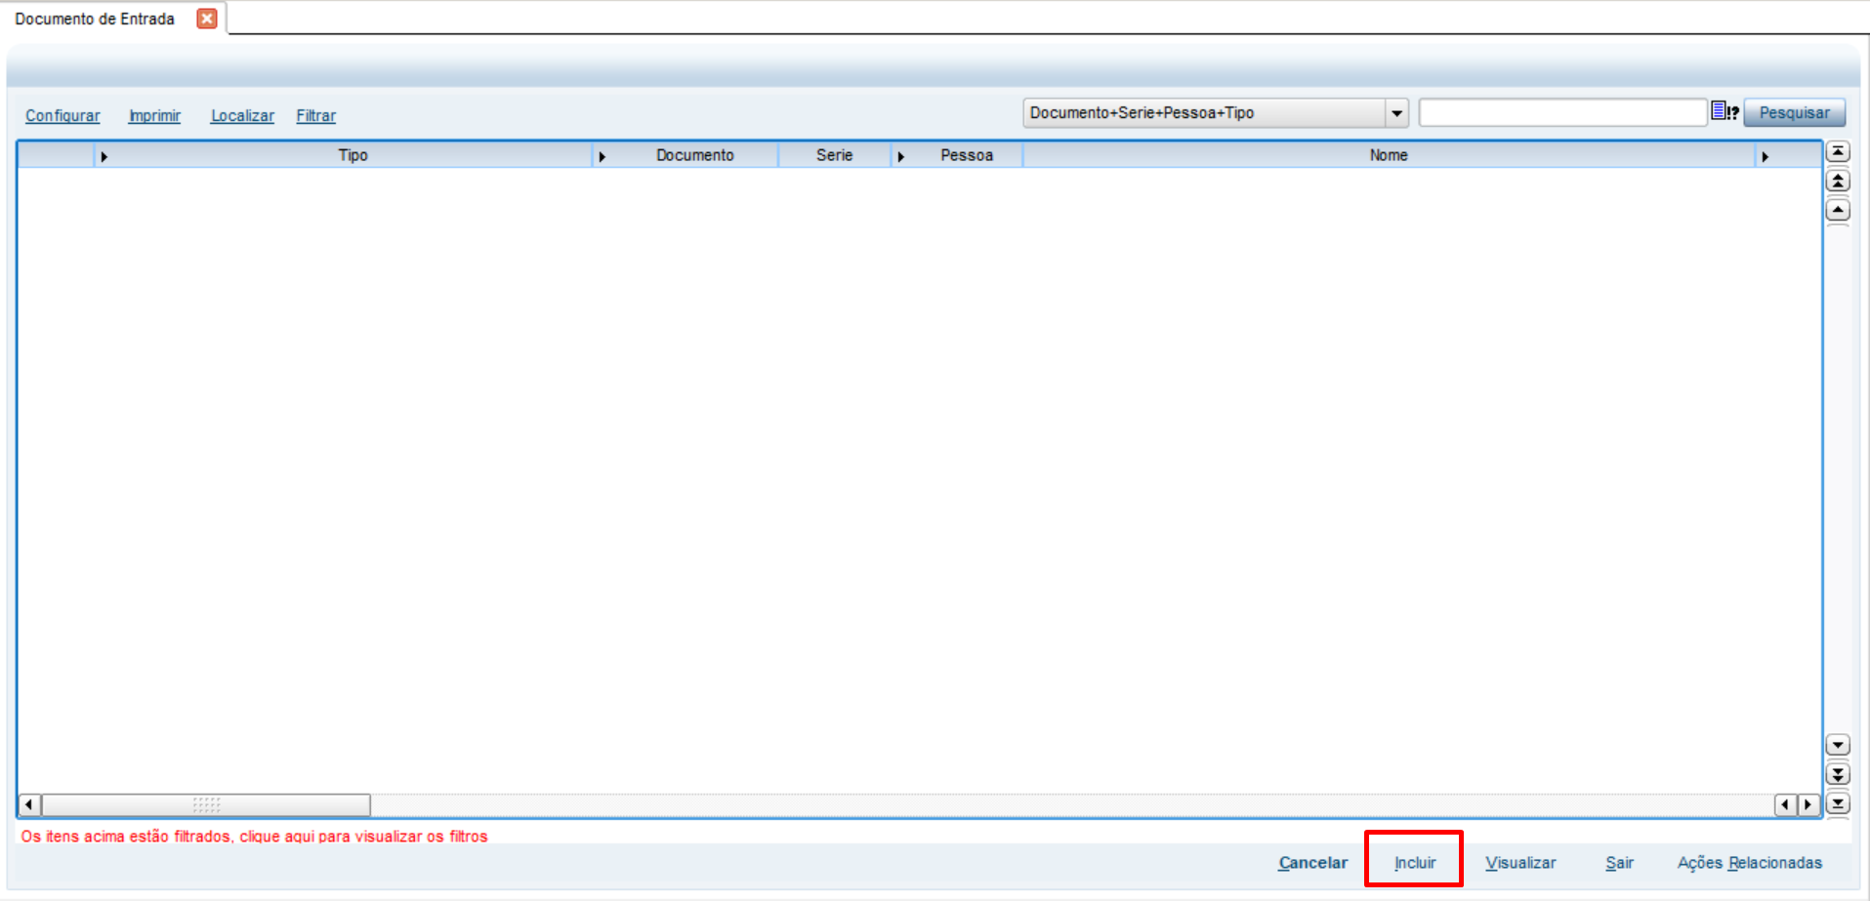Jump to first record with the top arrow
This screenshot has width=1870, height=901.
1838,151
